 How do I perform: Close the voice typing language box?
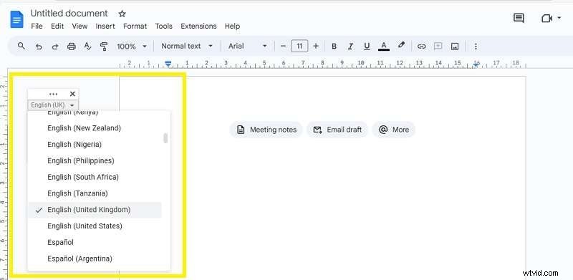point(72,94)
